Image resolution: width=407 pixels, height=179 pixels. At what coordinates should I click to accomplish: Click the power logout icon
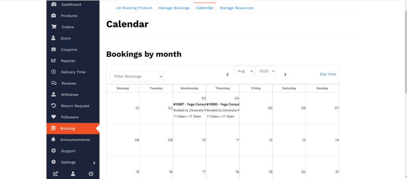[91, 174]
